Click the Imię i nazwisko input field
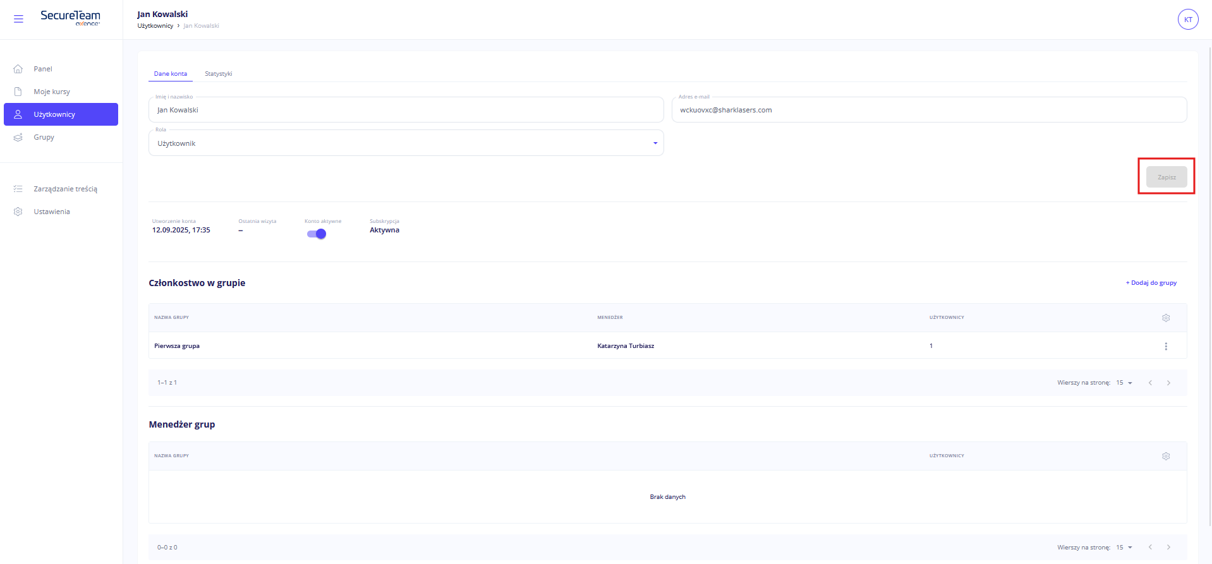 406,110
